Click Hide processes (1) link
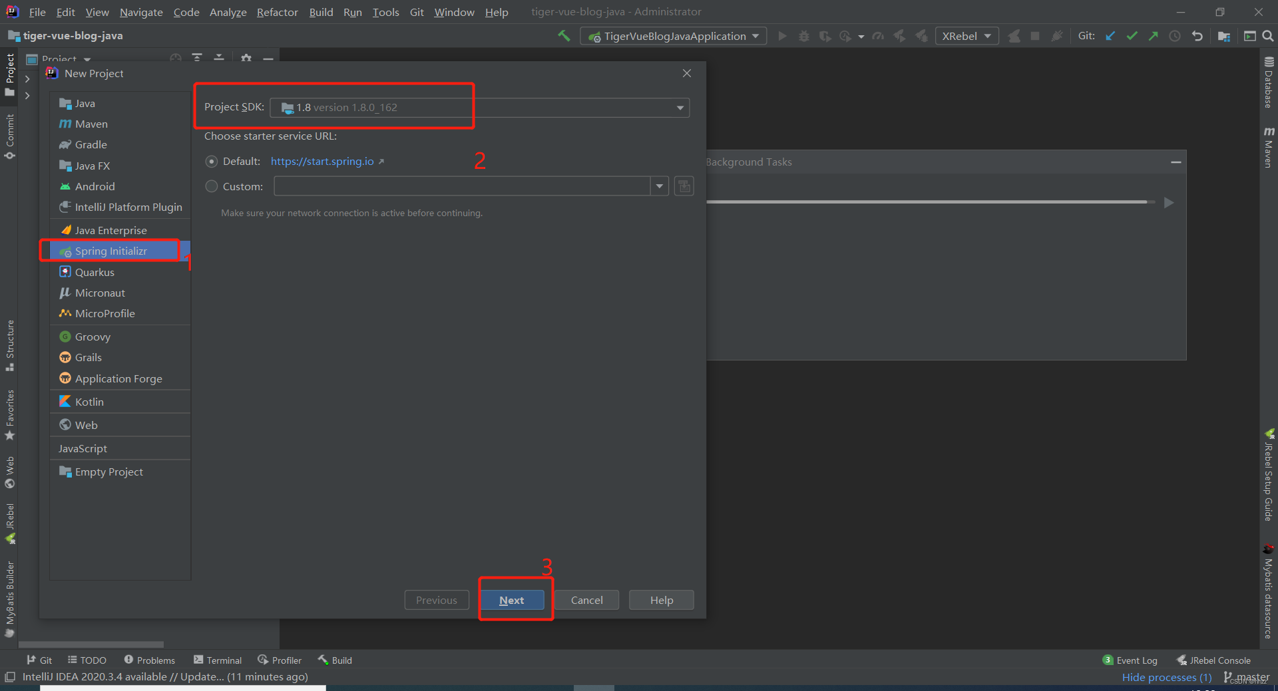 tap(1167, 677)
